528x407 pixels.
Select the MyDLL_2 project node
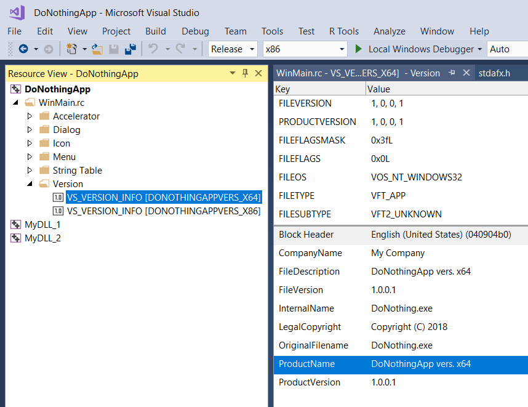42,238
